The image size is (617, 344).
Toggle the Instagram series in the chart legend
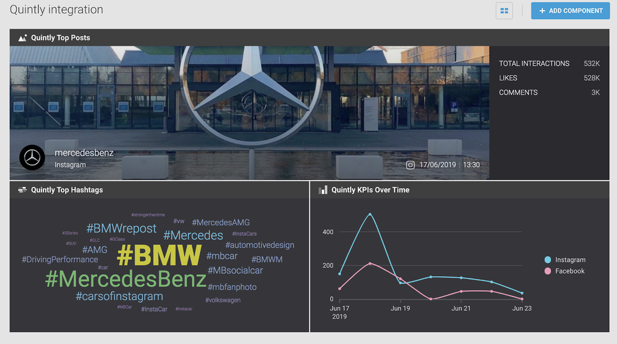click(565, 260)
